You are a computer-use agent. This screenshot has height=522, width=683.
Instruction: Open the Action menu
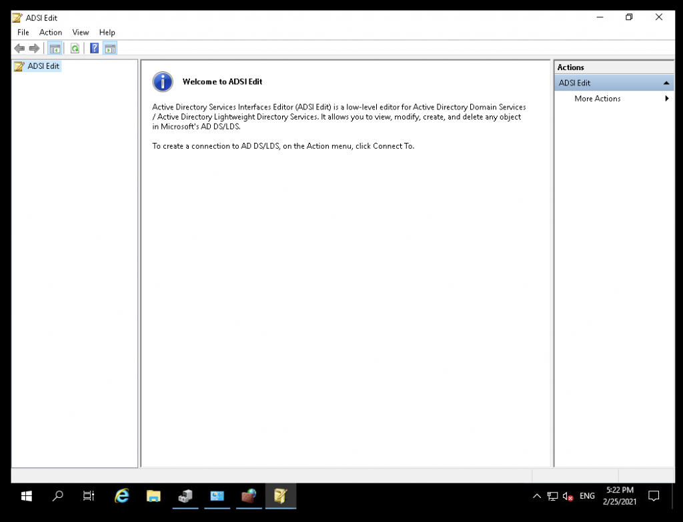(51, 32)
